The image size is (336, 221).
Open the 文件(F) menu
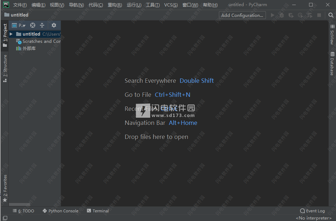20,5
